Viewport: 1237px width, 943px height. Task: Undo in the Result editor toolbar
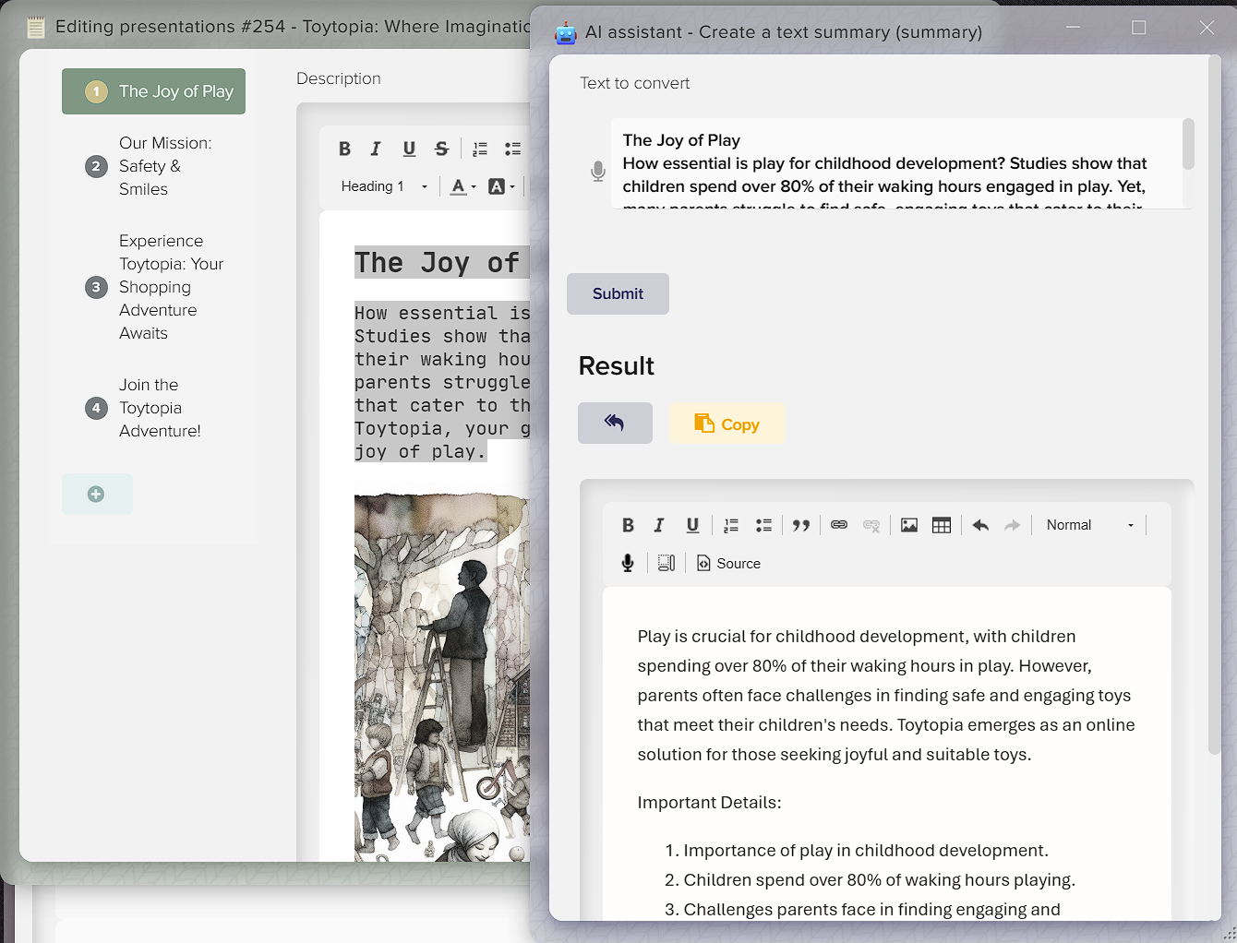point(980,525)
